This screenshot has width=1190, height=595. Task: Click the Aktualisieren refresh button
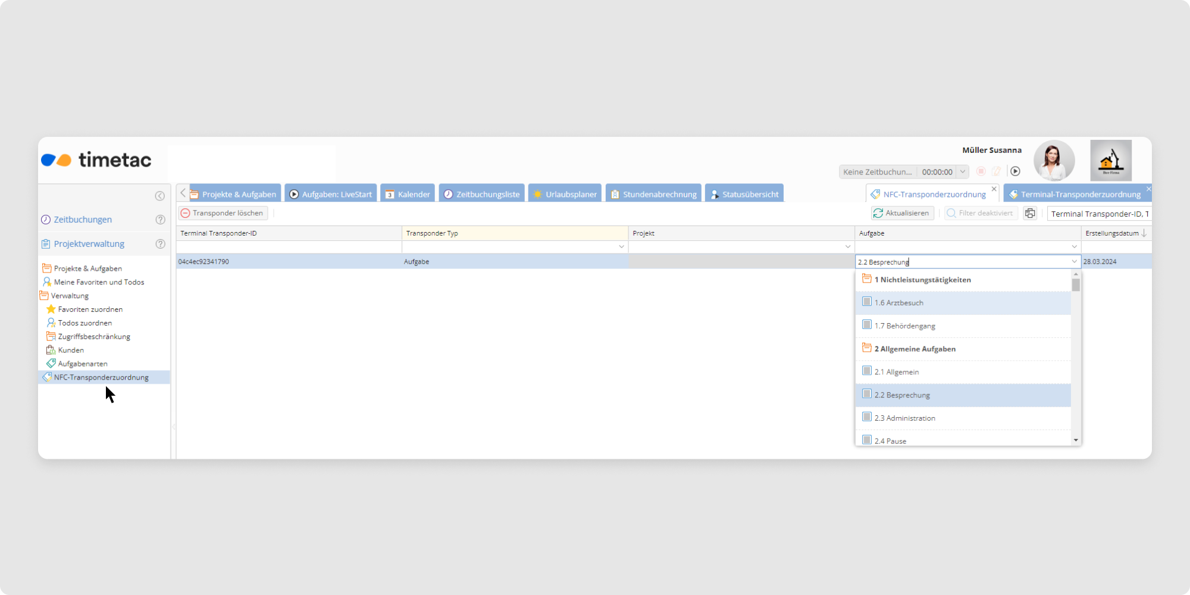pyautogui.click(x=901, y=213)
